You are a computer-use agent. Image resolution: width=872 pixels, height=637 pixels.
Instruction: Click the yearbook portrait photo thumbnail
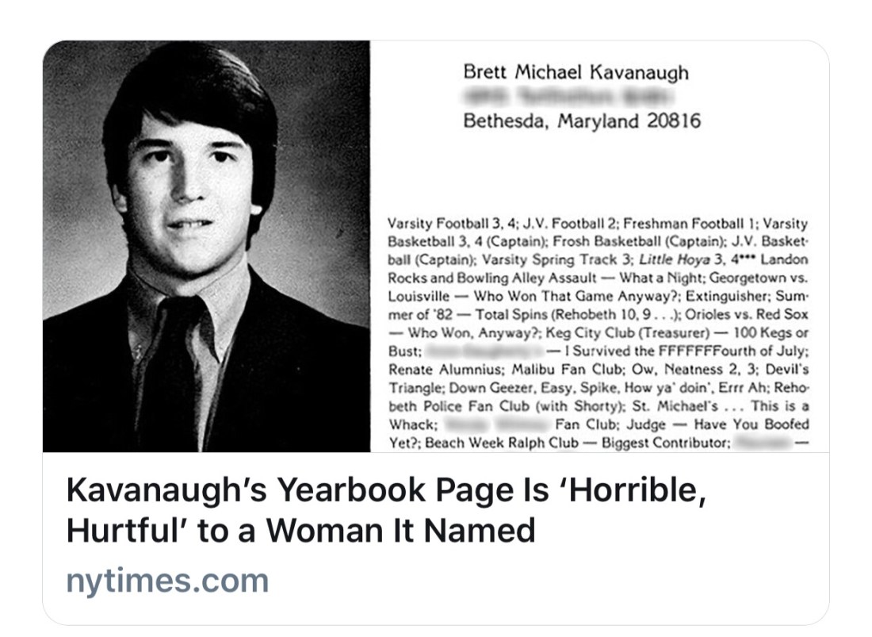pos(206,246)
